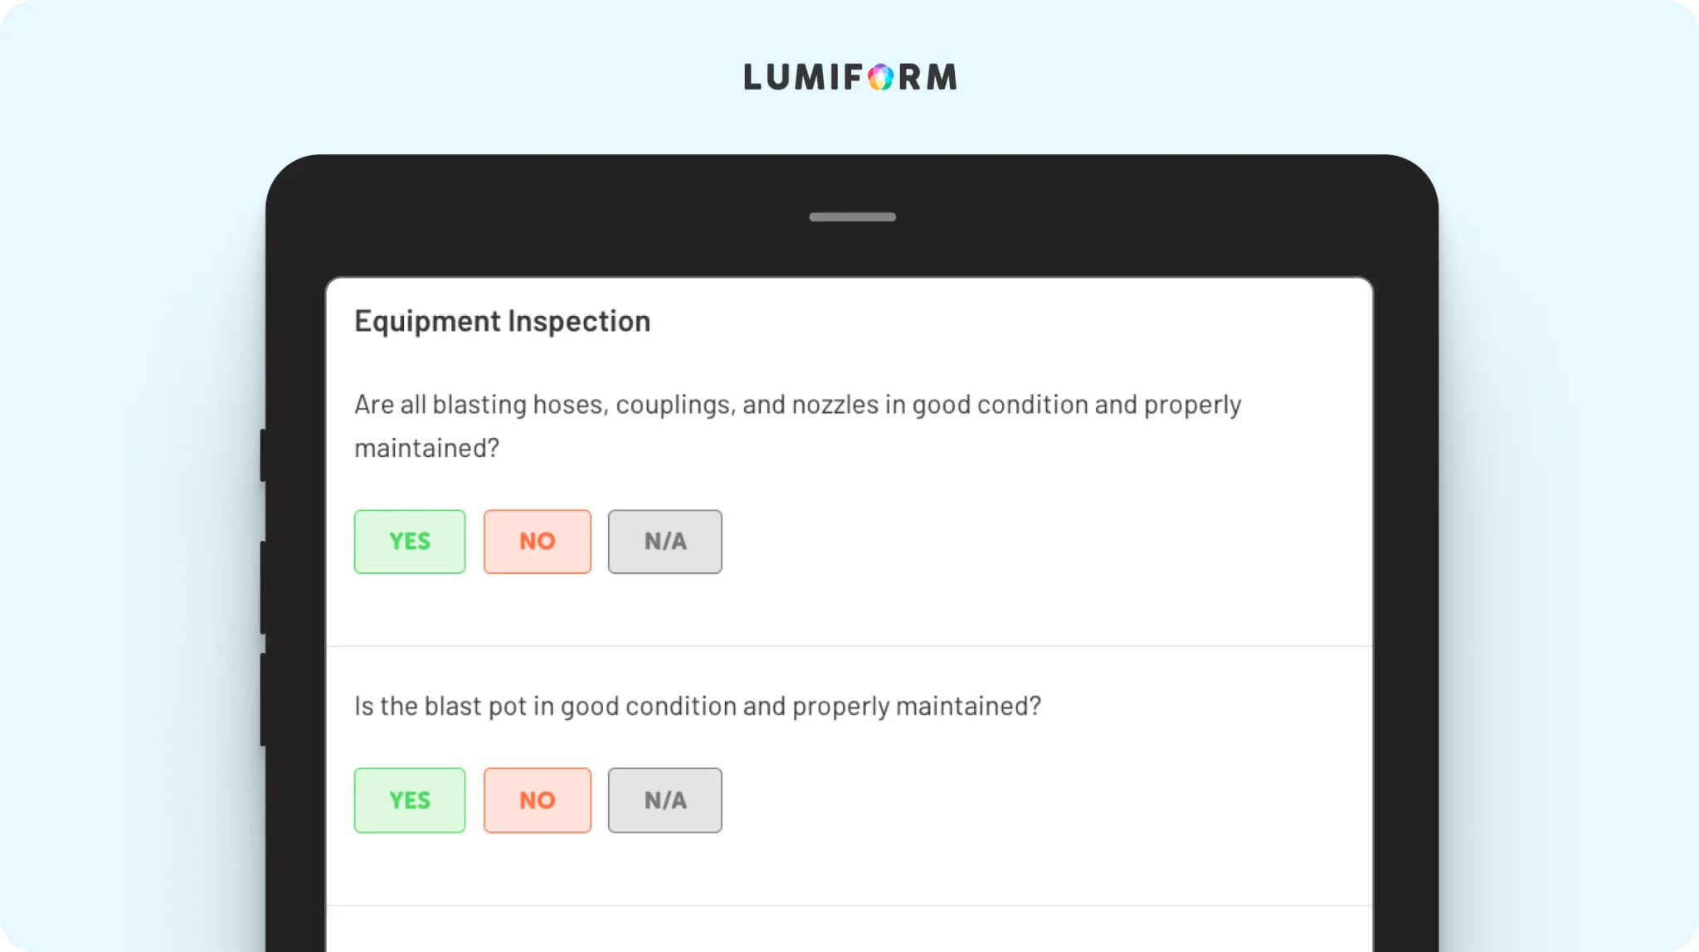Click the blast pot question text

tap(698, 707)
